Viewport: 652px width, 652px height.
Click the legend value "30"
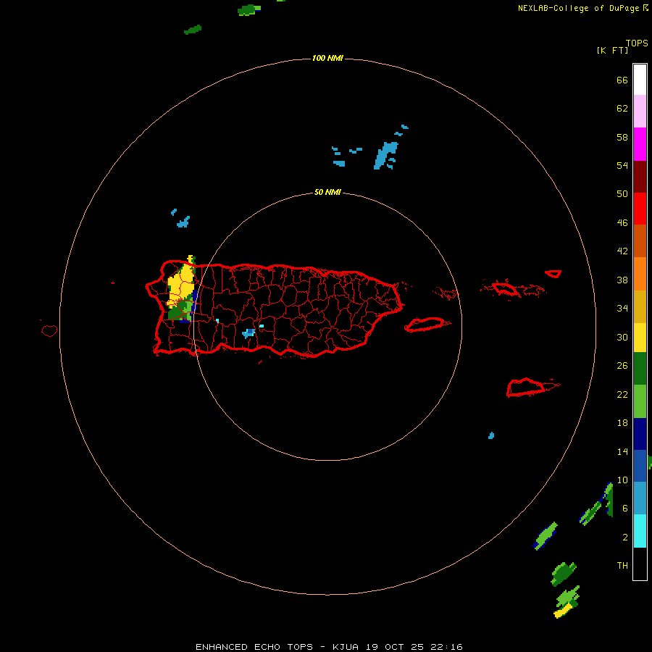pos(622,337)
